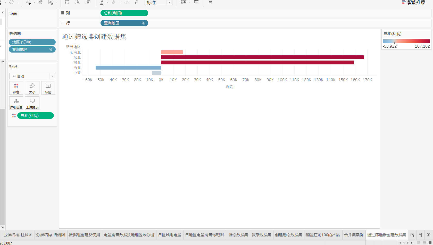Select the 总和(利润) pill on Marks card

click(x=36, y=116)
